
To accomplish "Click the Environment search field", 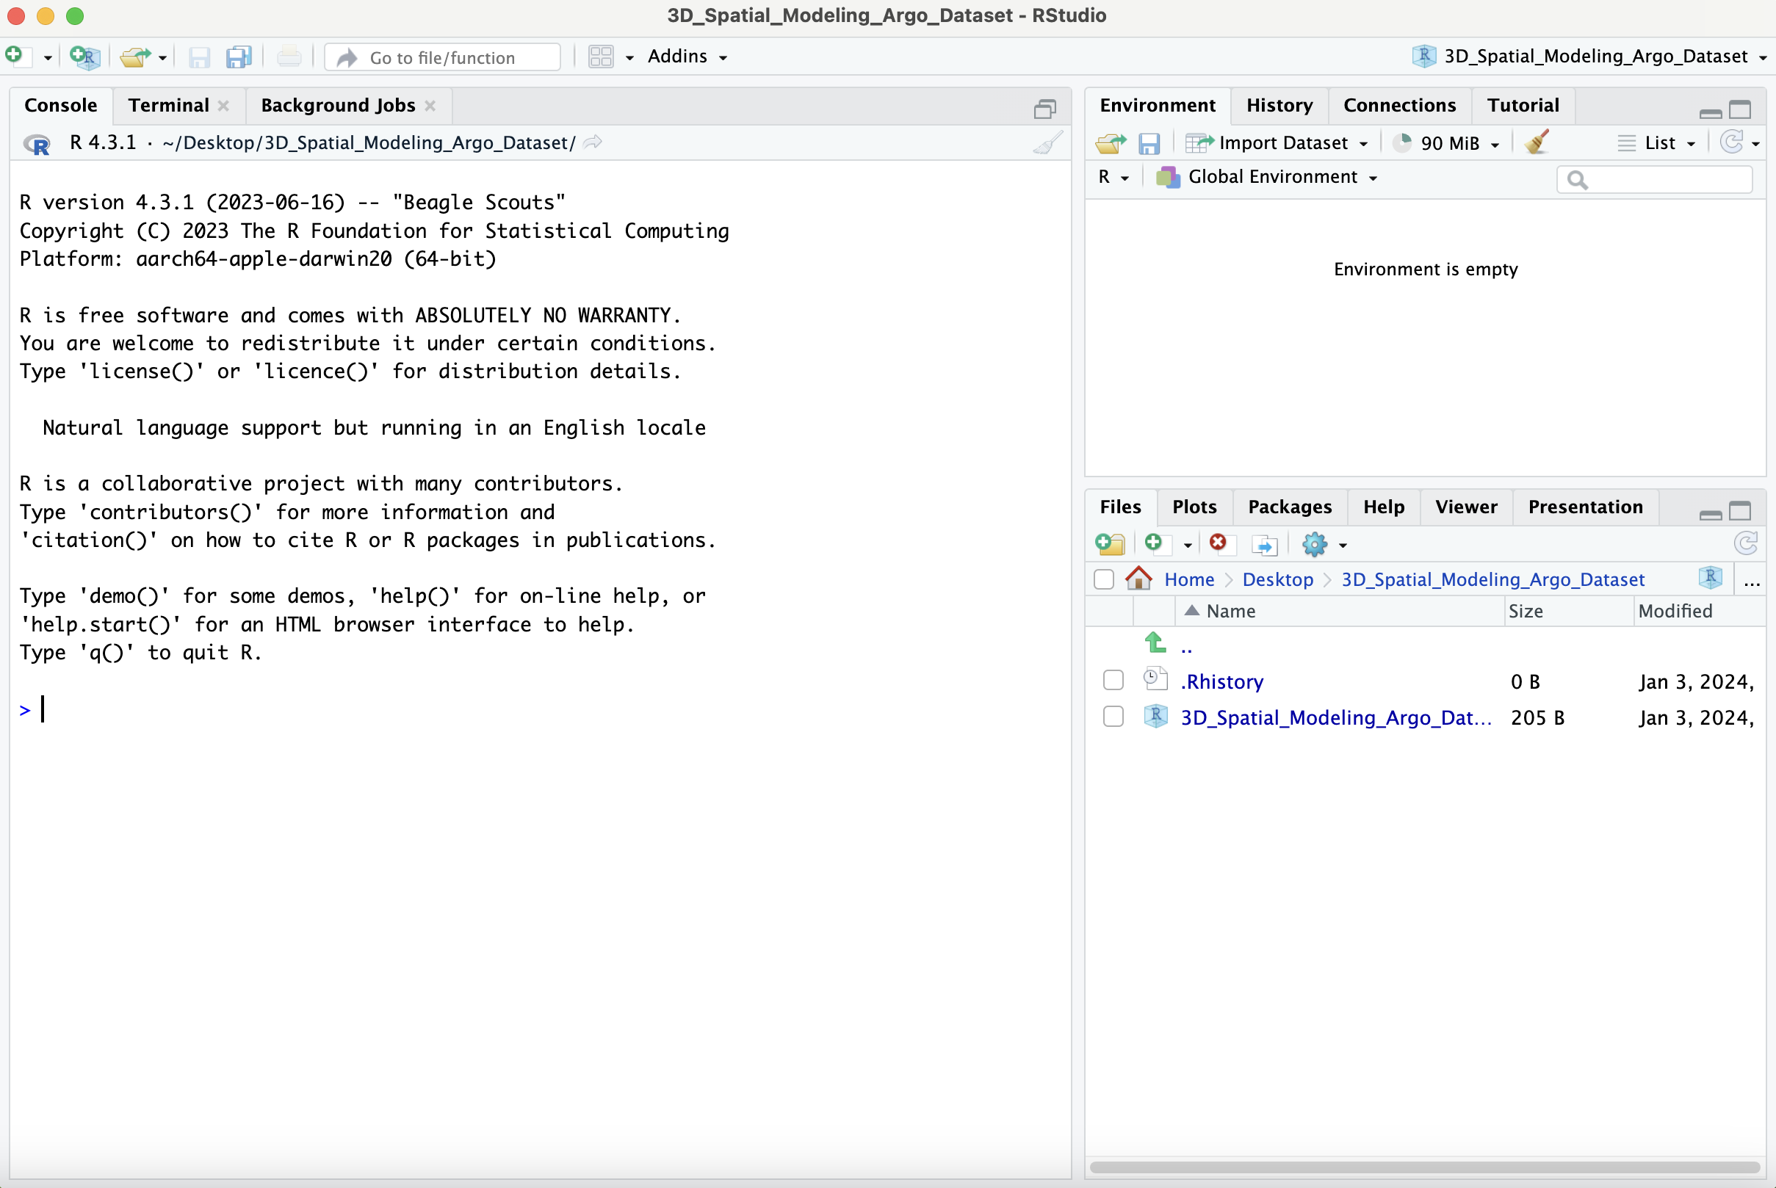I will (x=1655, y=180).
